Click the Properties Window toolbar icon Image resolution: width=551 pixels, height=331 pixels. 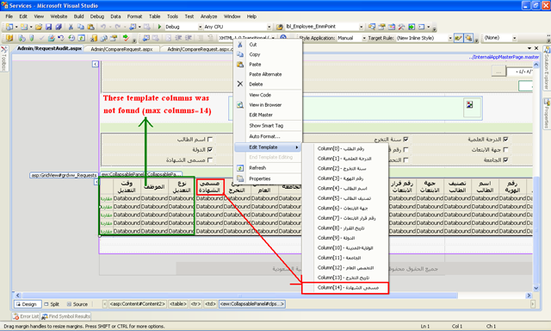coord(381,27)
